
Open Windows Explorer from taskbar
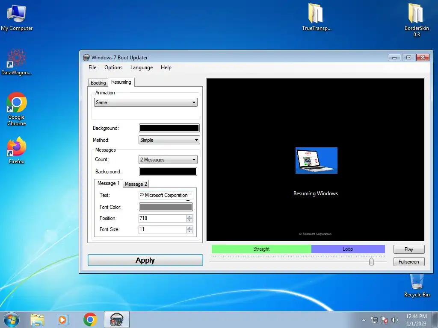click(x=37, y=320)
